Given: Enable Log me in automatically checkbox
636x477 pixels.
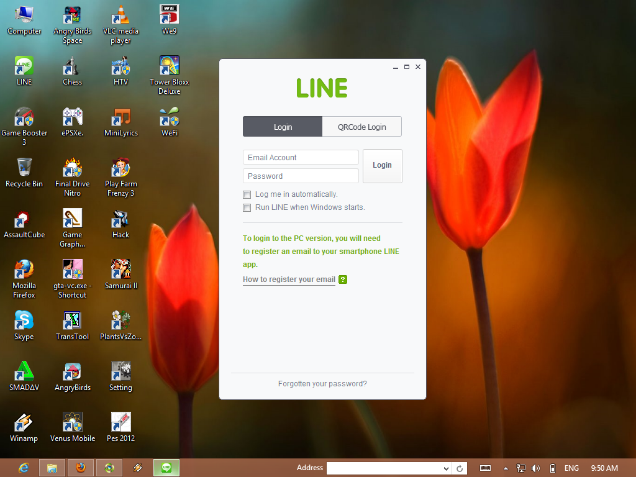Looking at the screenshot, I should click(x=247, y=194).
